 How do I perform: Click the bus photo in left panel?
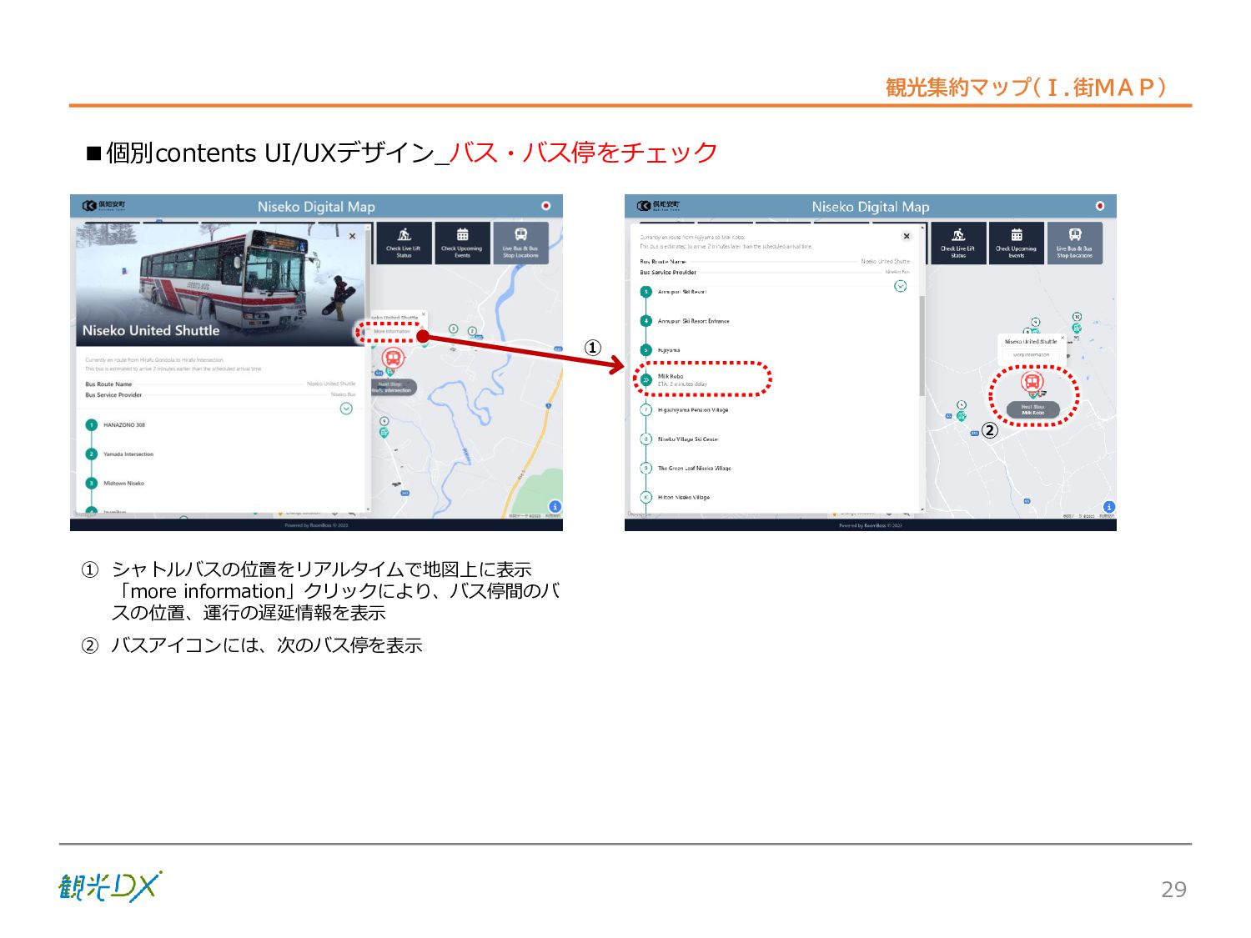(220, 283)
